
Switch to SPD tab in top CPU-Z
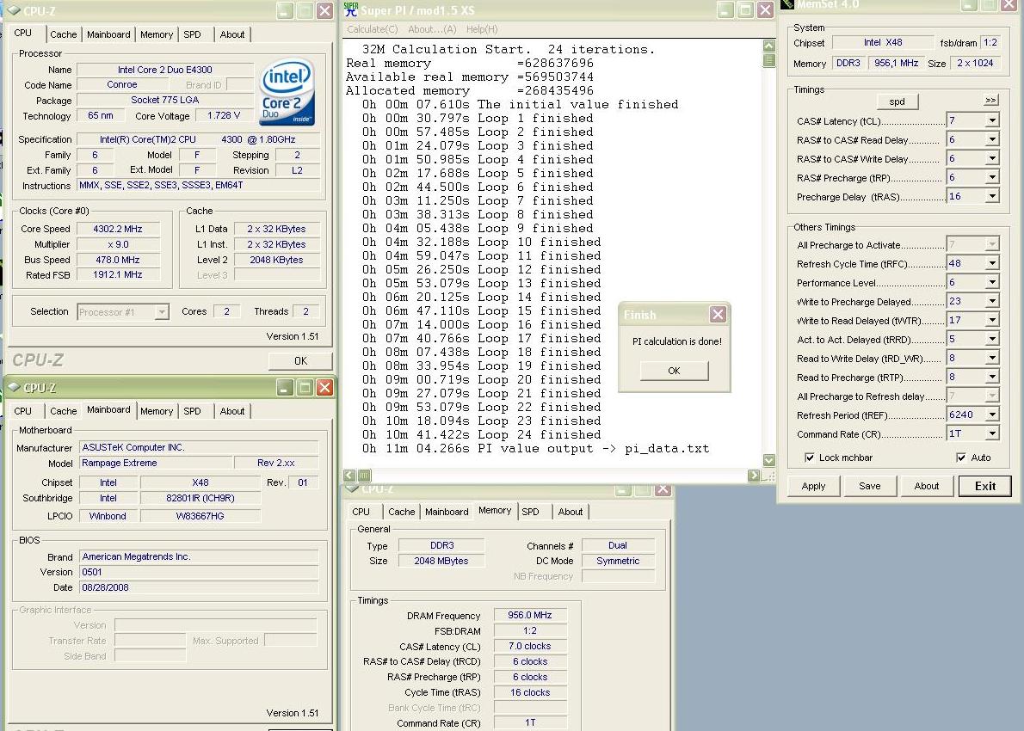point(192,34)
